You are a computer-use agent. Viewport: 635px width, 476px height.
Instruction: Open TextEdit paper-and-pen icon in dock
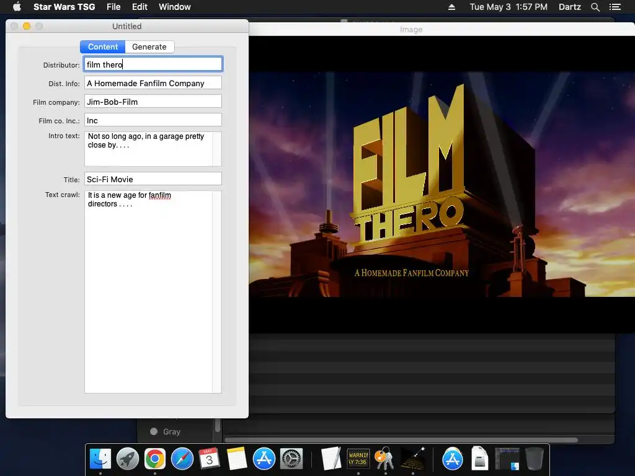331,459
